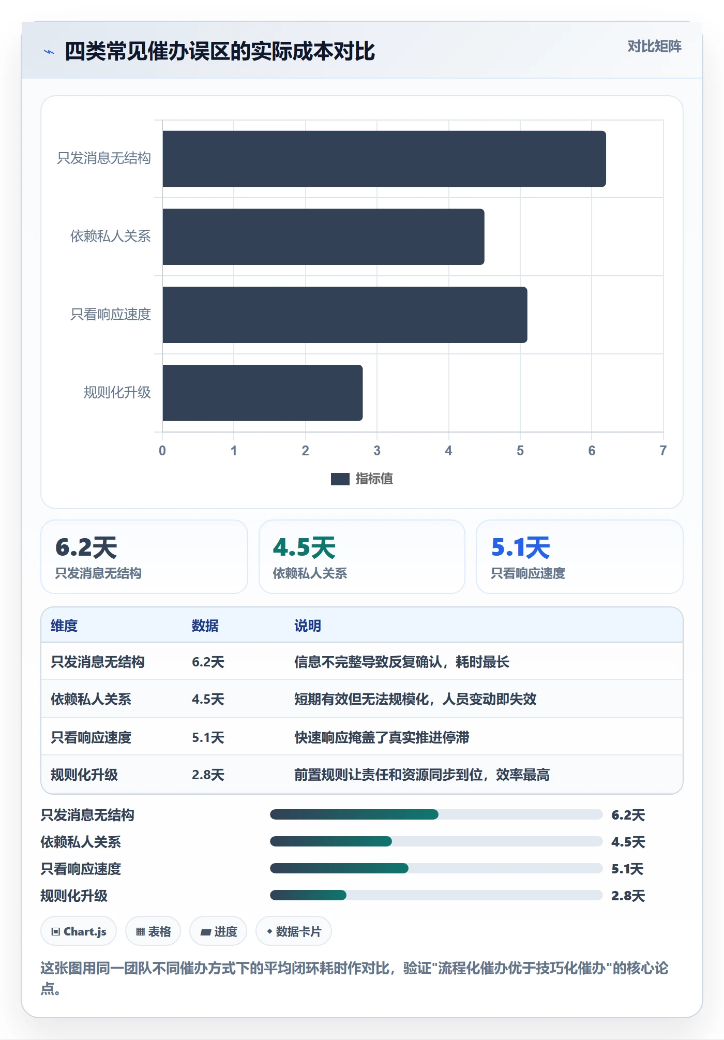Click the 进度 tag

218,931
